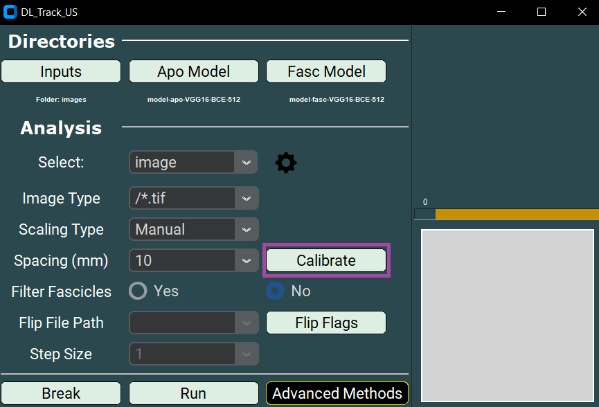Expand the Image Type file extension dropdown
The image size is (599, 407).
[193, 198]
